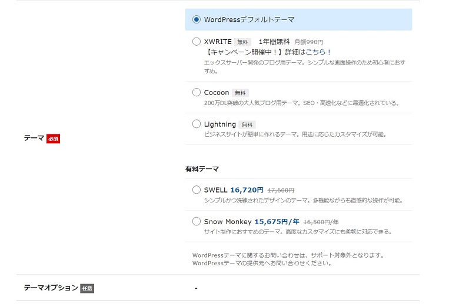Click the 無料 badge next to Lightning
The height and width of the screenshot is (304, 459).
(x=247, y=124)
